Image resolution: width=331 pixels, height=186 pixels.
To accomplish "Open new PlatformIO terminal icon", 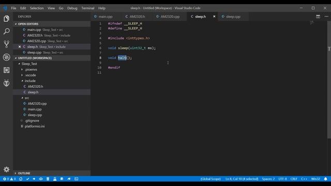I will coord(76,179).
